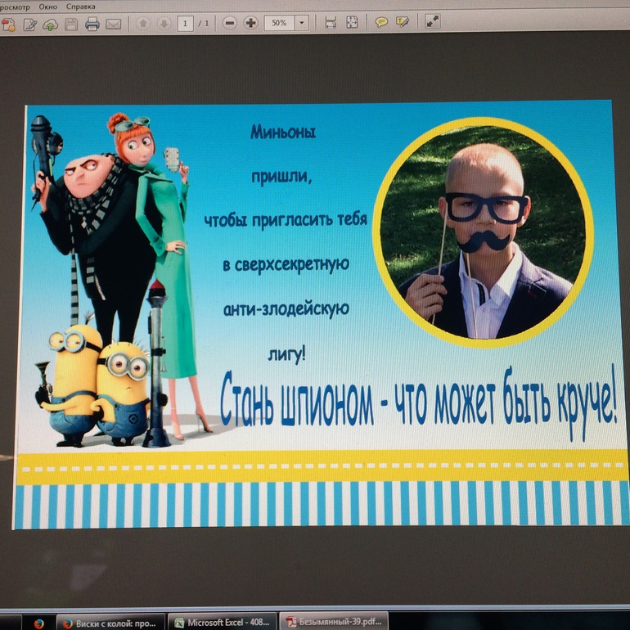Viewport: 630px width, 630px height.
Task: Click the text 'Миньоны' in the page
Action: click(283, 132)
